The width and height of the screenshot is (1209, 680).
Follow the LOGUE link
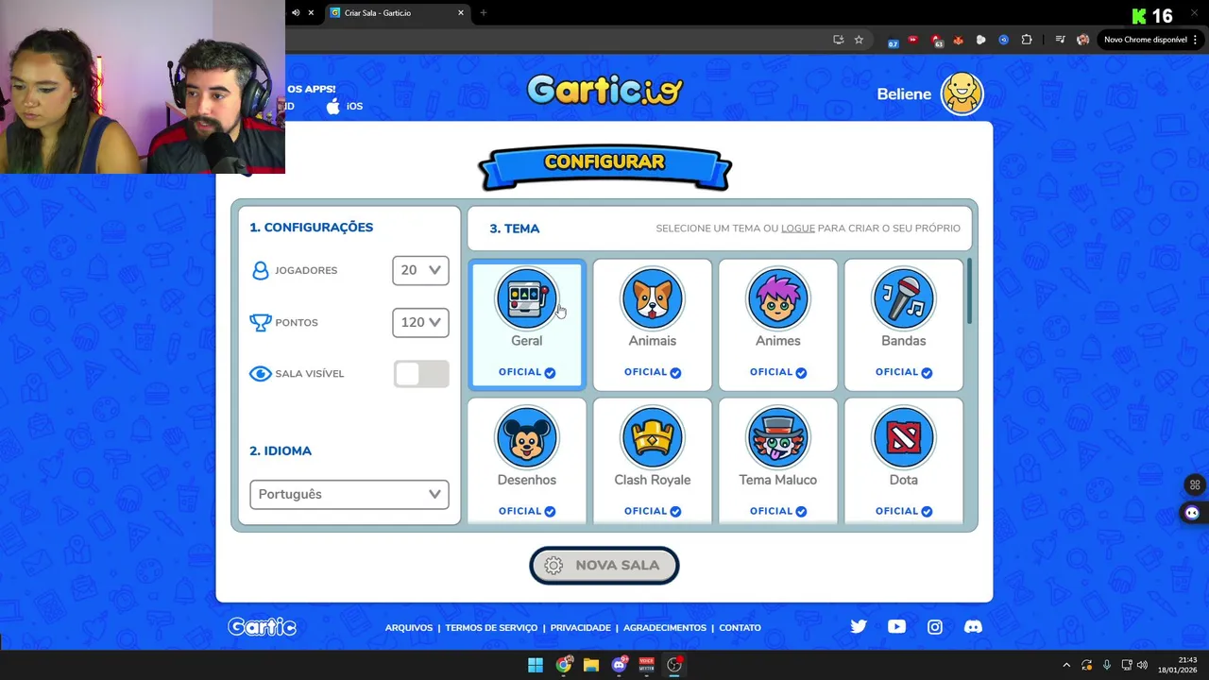tap(797, 229)
